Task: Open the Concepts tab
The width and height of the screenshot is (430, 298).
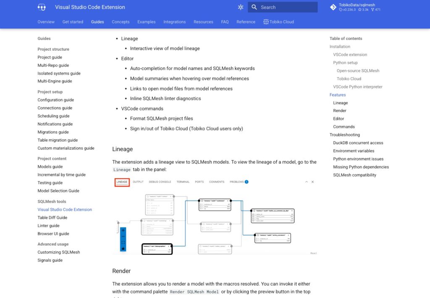Action: click(121, 22)
